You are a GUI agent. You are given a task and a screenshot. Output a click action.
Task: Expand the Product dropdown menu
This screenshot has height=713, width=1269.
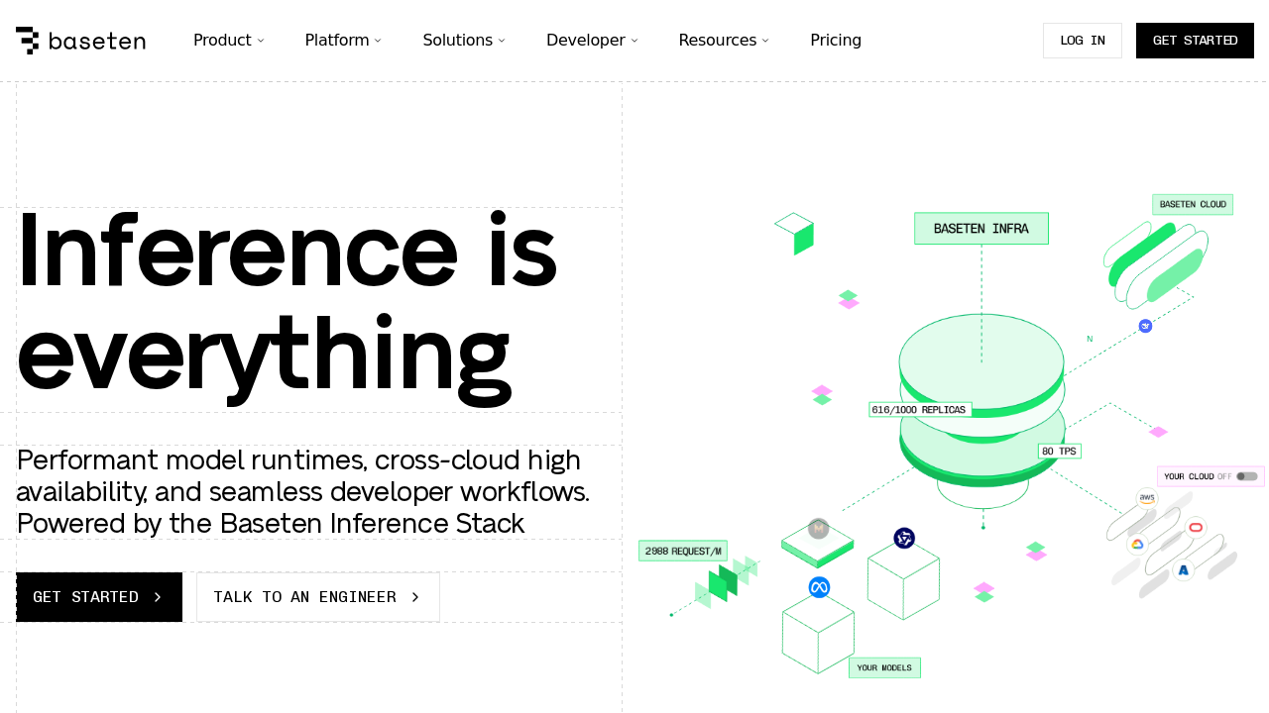[x=229, y=41]
